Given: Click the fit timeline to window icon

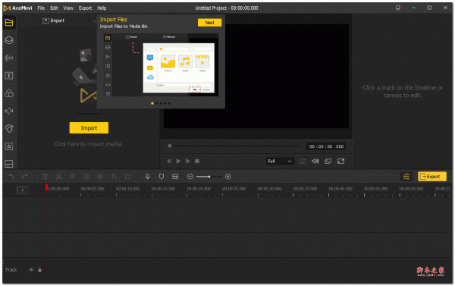Looking at the screenshot, I should [175, 177].
